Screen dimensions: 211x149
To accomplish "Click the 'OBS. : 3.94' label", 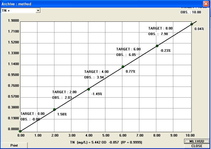I will click(94, 77).
